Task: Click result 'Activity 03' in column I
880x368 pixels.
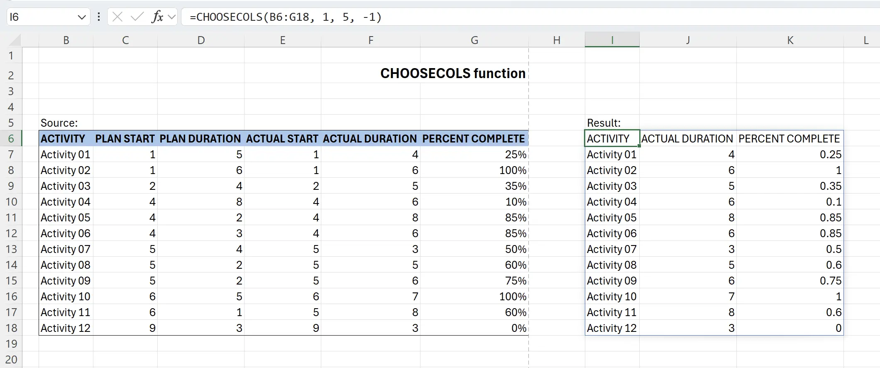Action: [x=612, y=186]
